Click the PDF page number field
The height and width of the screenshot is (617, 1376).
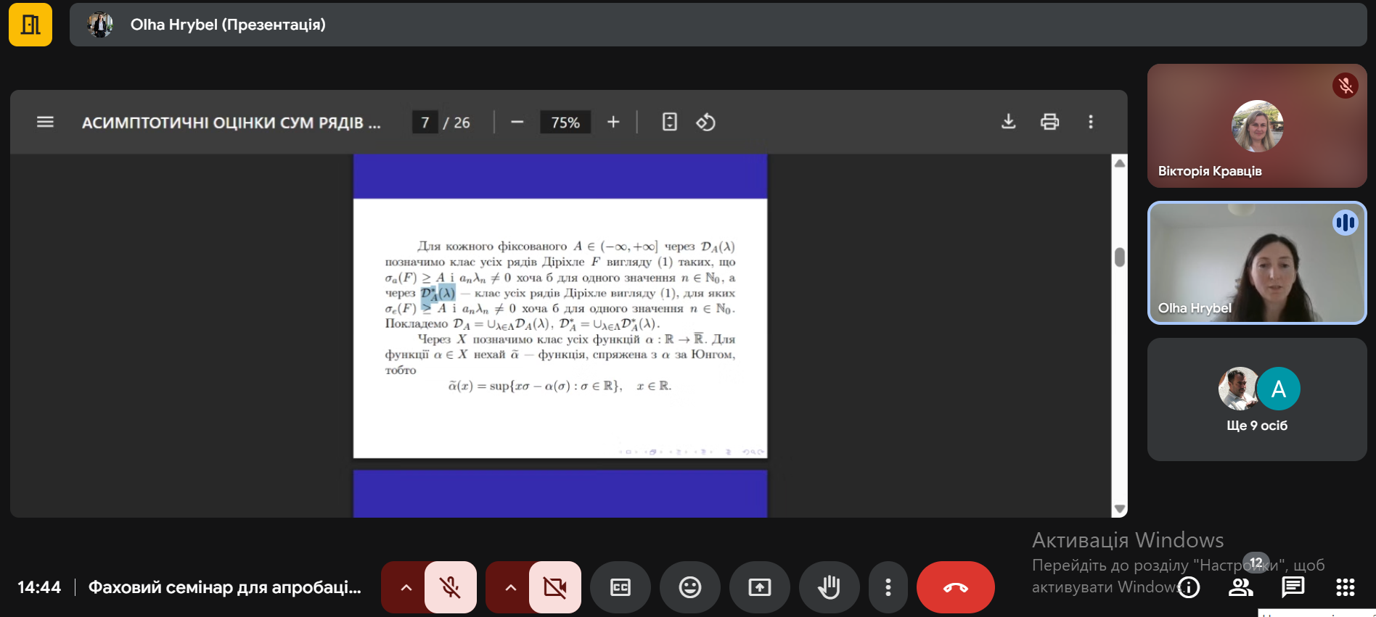pyautogui.click(x=425, y=123)
